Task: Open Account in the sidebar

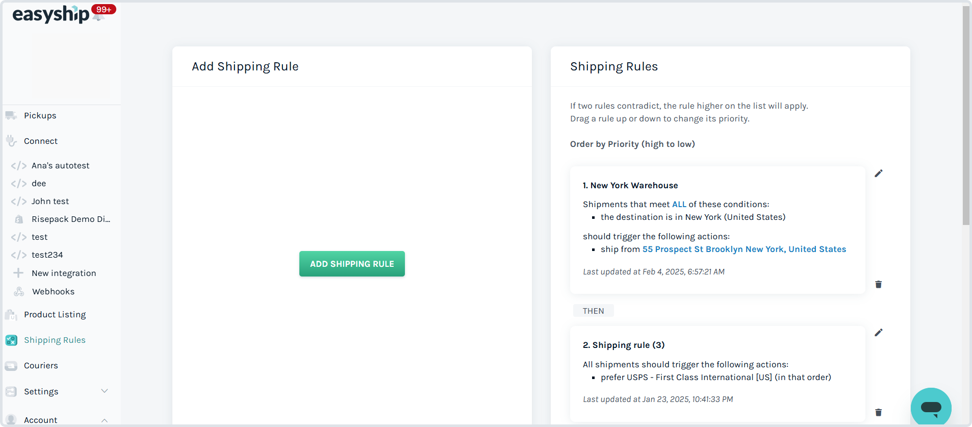Action: tap(41, 420)
